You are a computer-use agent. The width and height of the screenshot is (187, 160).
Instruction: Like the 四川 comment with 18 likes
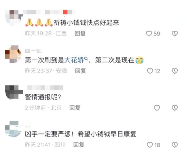150,145
